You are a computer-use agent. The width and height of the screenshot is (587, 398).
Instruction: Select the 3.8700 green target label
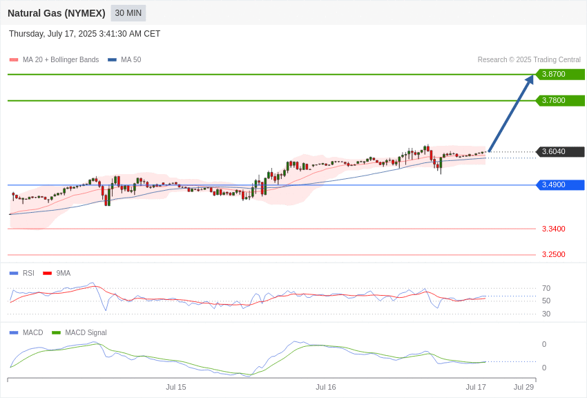coord(560,74)
